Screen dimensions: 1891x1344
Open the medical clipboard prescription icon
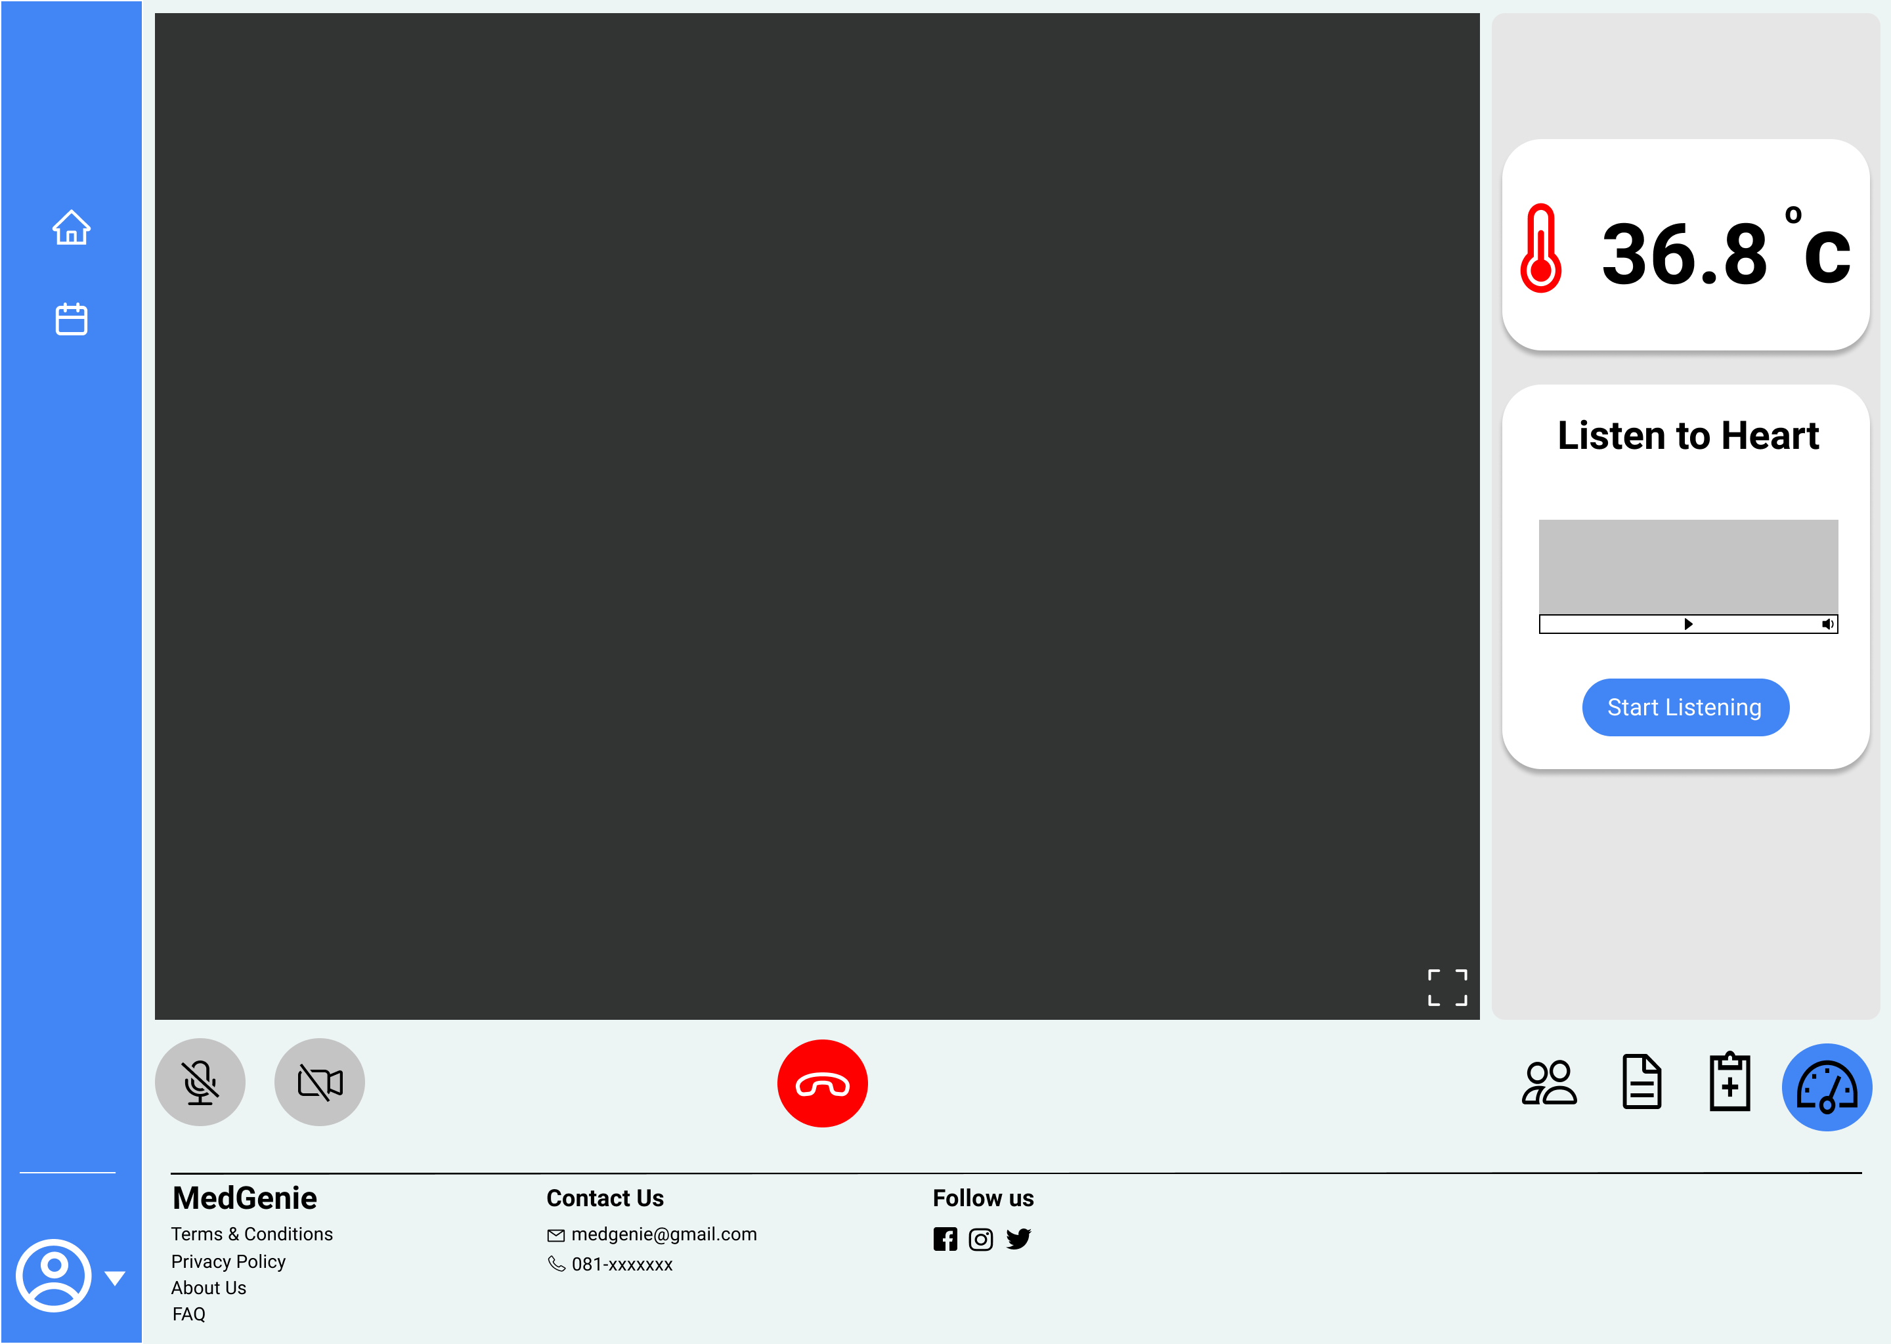[x=1729, y=1081]
